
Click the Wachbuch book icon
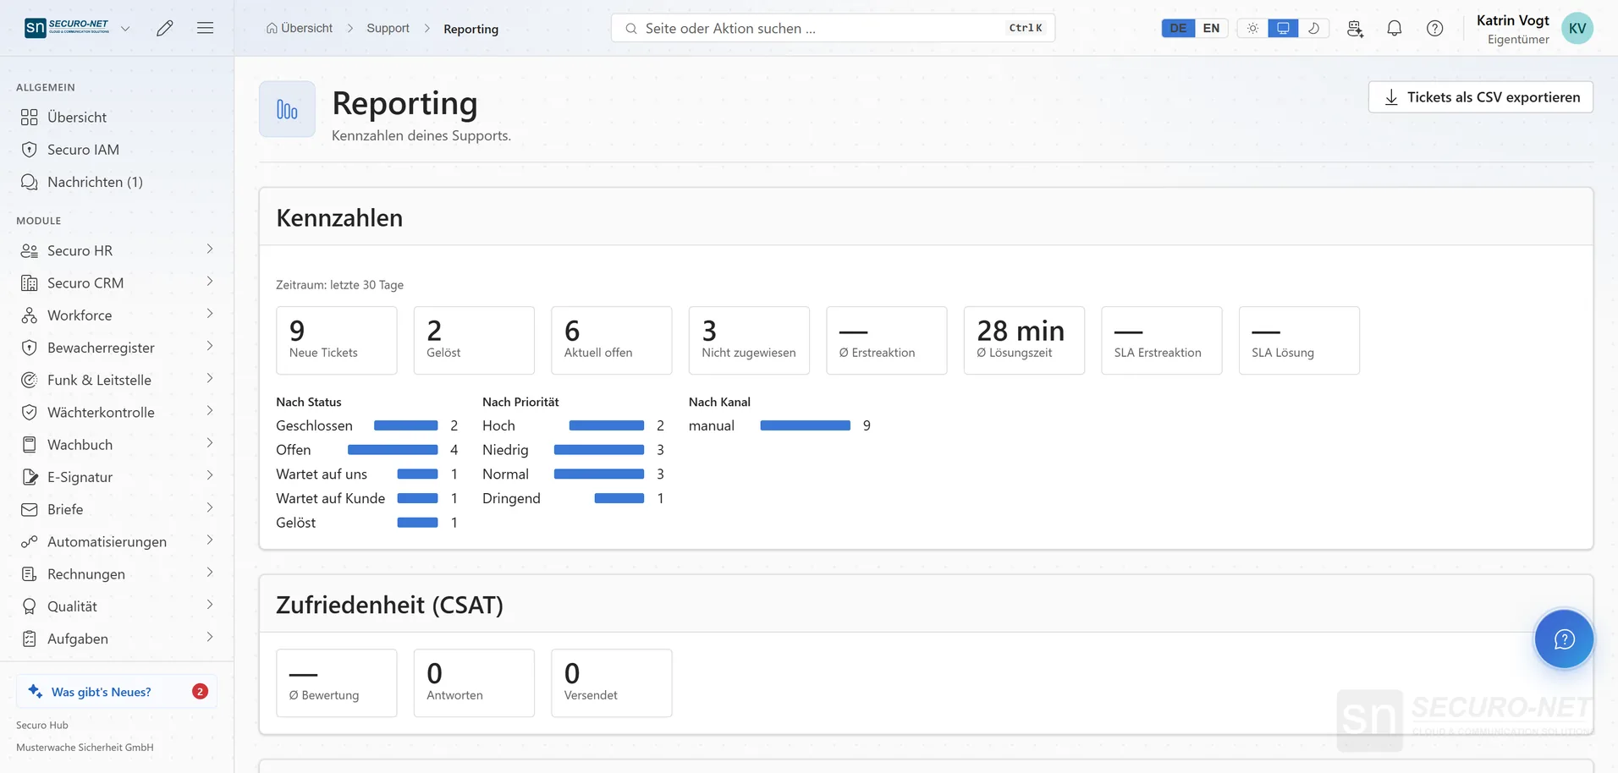pyautogui.click(x=30, y=445)
